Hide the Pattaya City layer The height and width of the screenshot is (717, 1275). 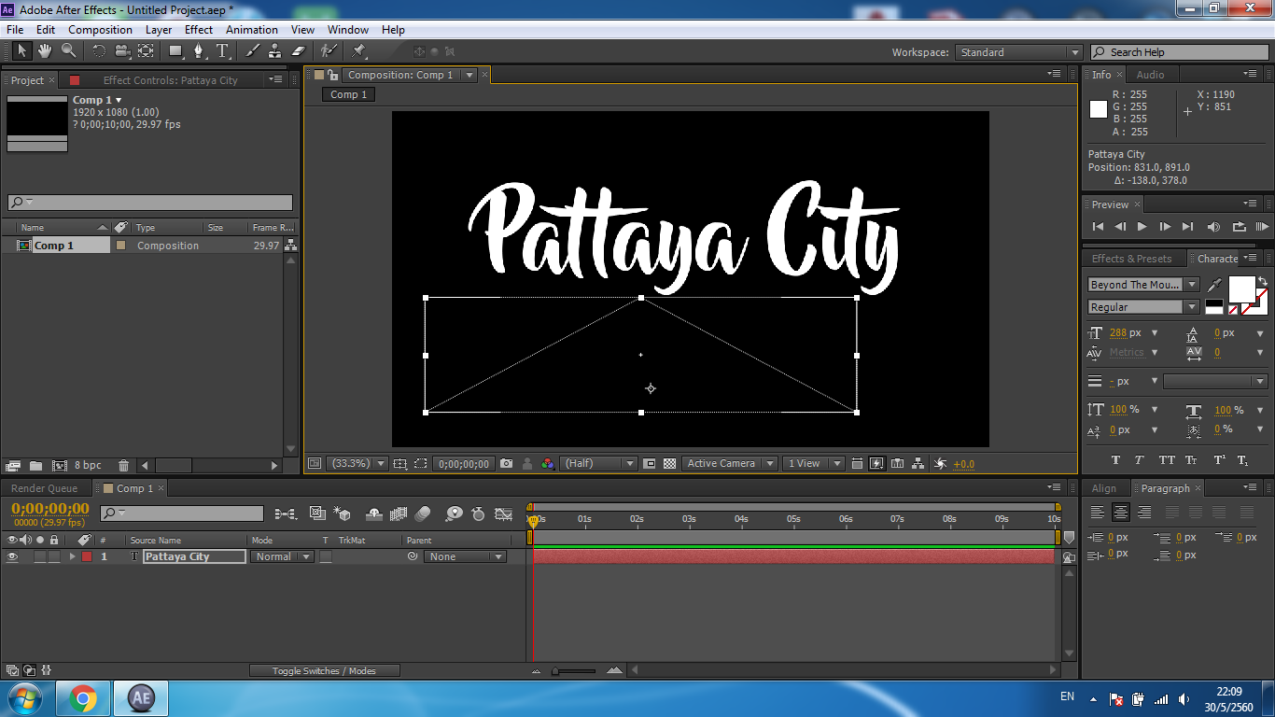coord(12,556)
